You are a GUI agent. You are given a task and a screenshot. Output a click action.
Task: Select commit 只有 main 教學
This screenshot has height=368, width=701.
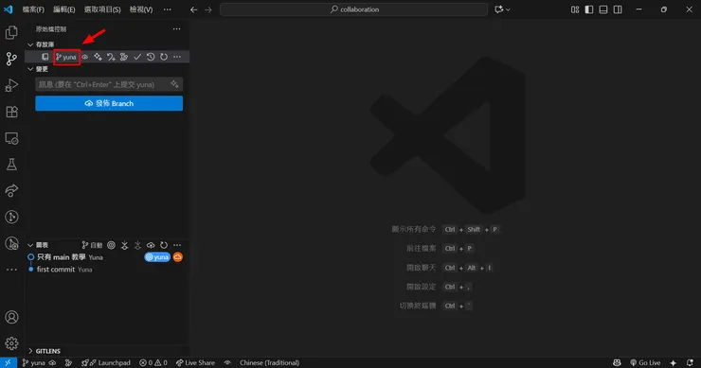point(62,257)
